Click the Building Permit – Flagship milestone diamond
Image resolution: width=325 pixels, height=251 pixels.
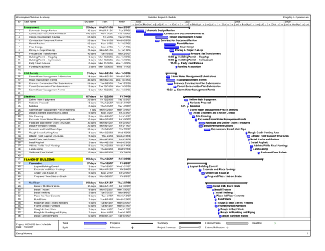tap(176, 57)
